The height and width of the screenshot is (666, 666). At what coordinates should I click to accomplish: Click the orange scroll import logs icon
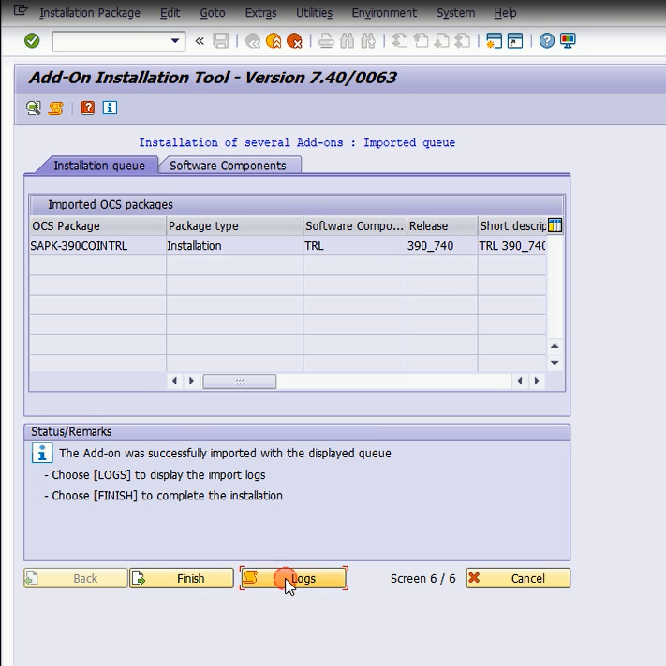coord(55,108)
